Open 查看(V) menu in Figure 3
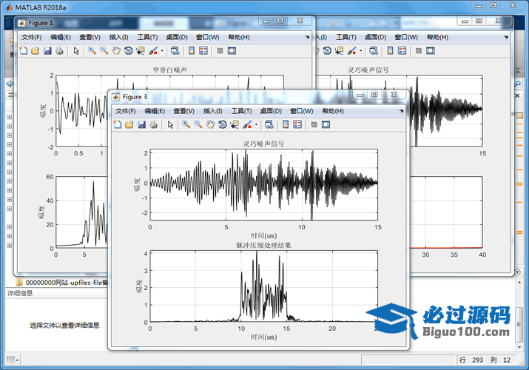The width and height of the screenshot is (529, 370). 184,111
